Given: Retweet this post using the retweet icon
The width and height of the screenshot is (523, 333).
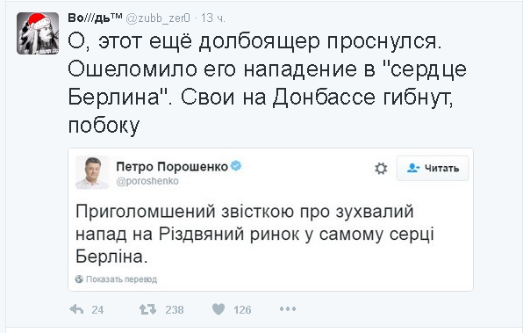Looking at the screenshot, I should click(147, 309).
